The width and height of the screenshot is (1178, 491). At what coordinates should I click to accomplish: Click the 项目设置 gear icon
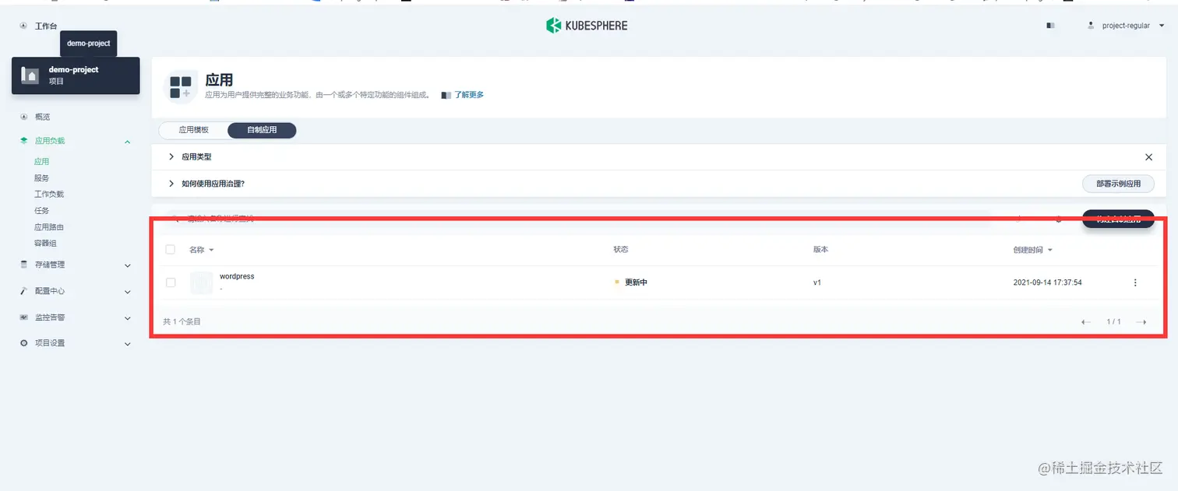pos(23,343)
